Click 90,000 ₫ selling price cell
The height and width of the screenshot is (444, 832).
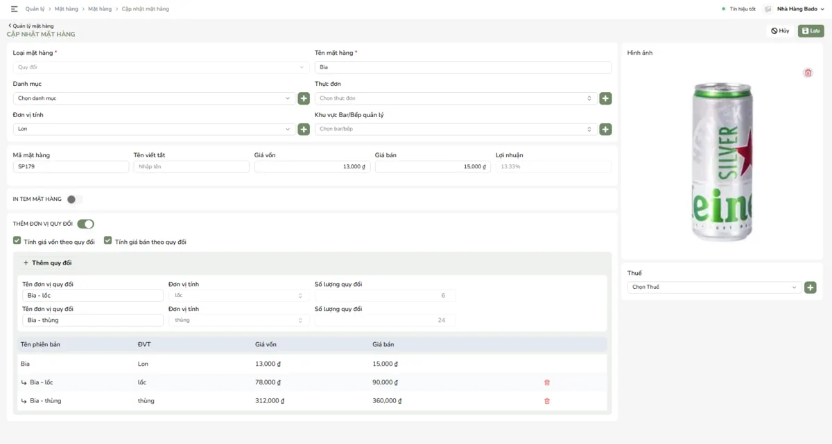coord(385,382)
